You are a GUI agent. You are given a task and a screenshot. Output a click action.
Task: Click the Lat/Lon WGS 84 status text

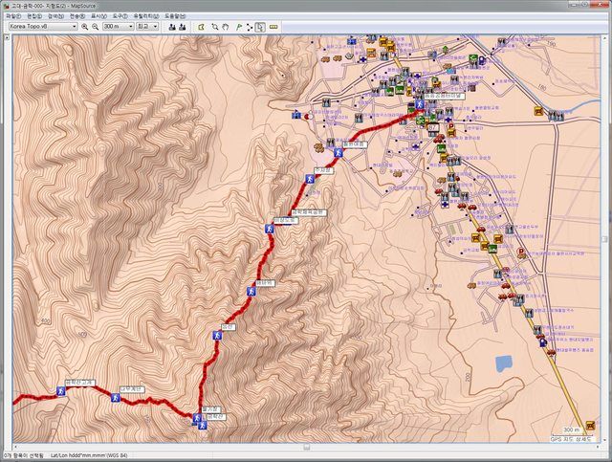click(89, 455)
